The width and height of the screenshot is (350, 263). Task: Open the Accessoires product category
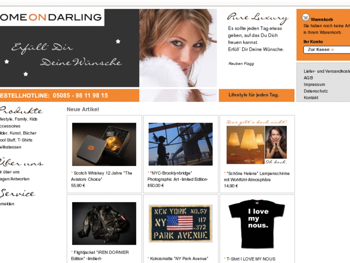coord(10,126)
